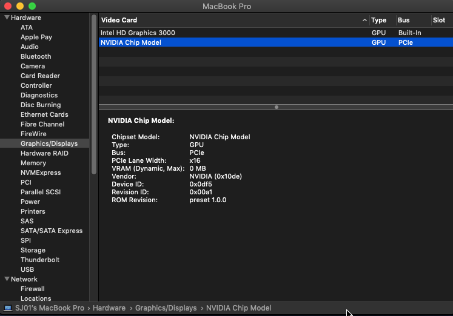Image resolution: width=453 pixels, height=316 pixels.
Task: Click the MacBook Pro computer icon in path bar
Action: coord(8,308)
